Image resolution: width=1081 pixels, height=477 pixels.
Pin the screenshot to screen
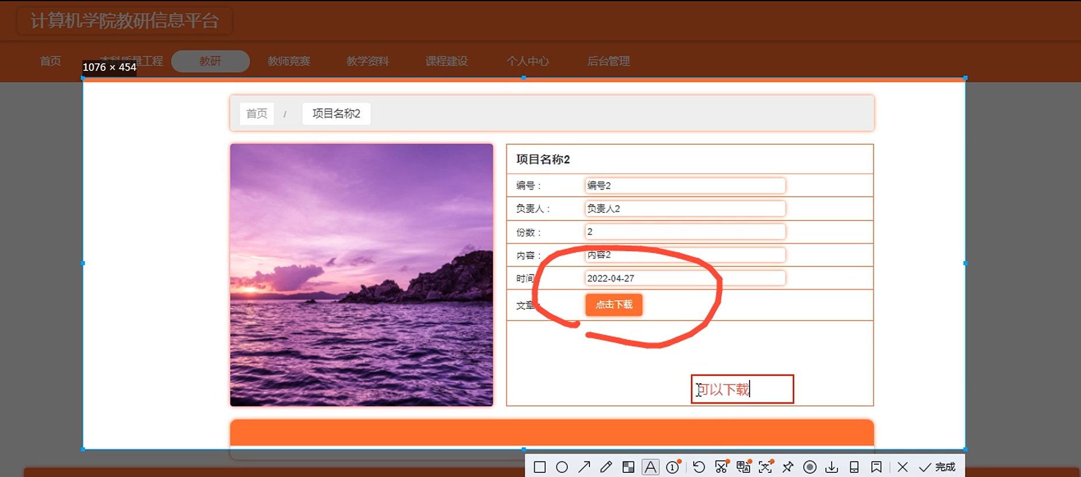click(787, 467)
